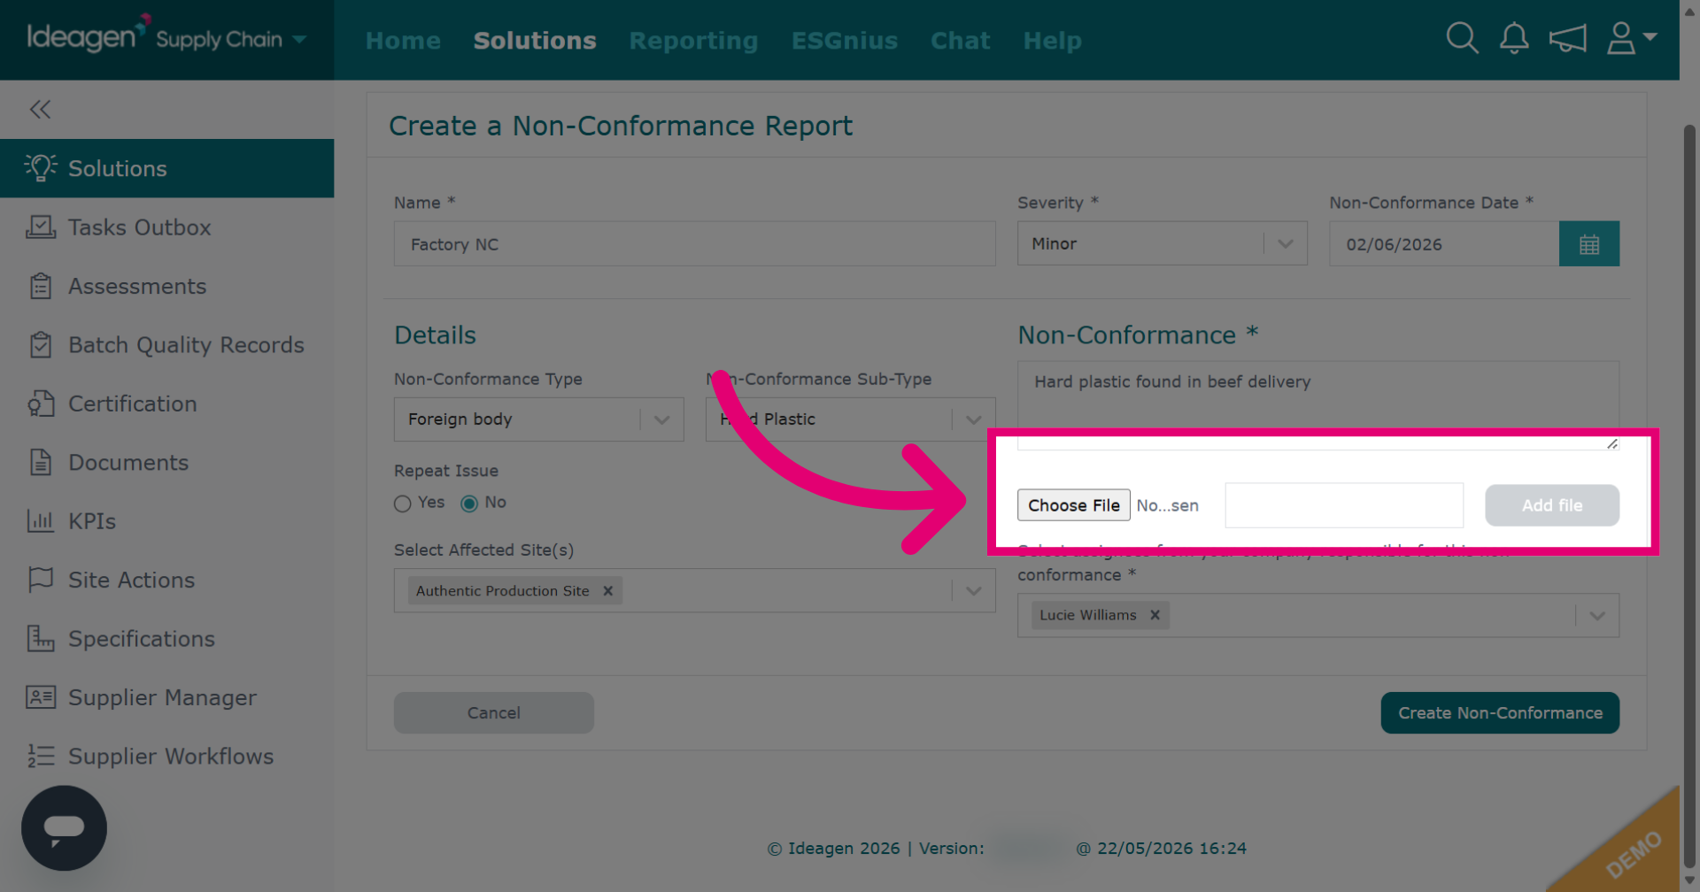Screen dimensions: 1700x892
Task: Click the description textarea resize handle
Action: 1612,443
